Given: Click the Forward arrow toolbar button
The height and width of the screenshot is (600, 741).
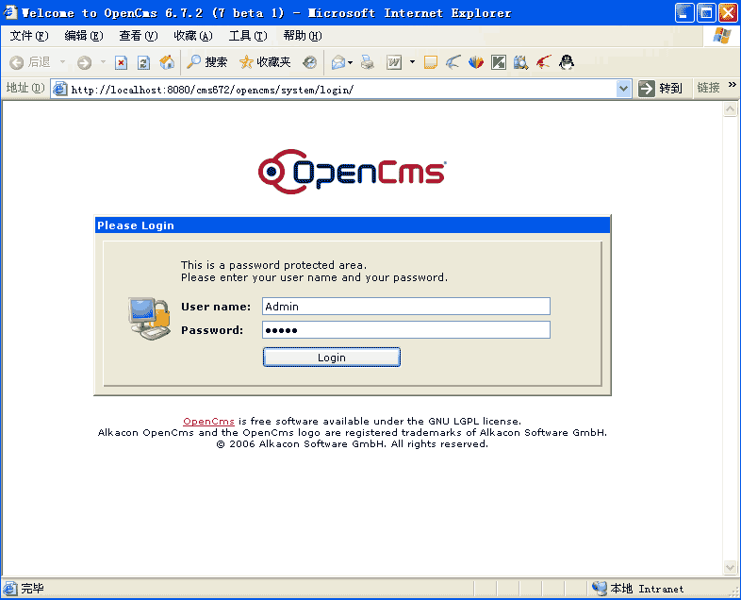Looking at the screenshot, I should [x=84, y=62].
